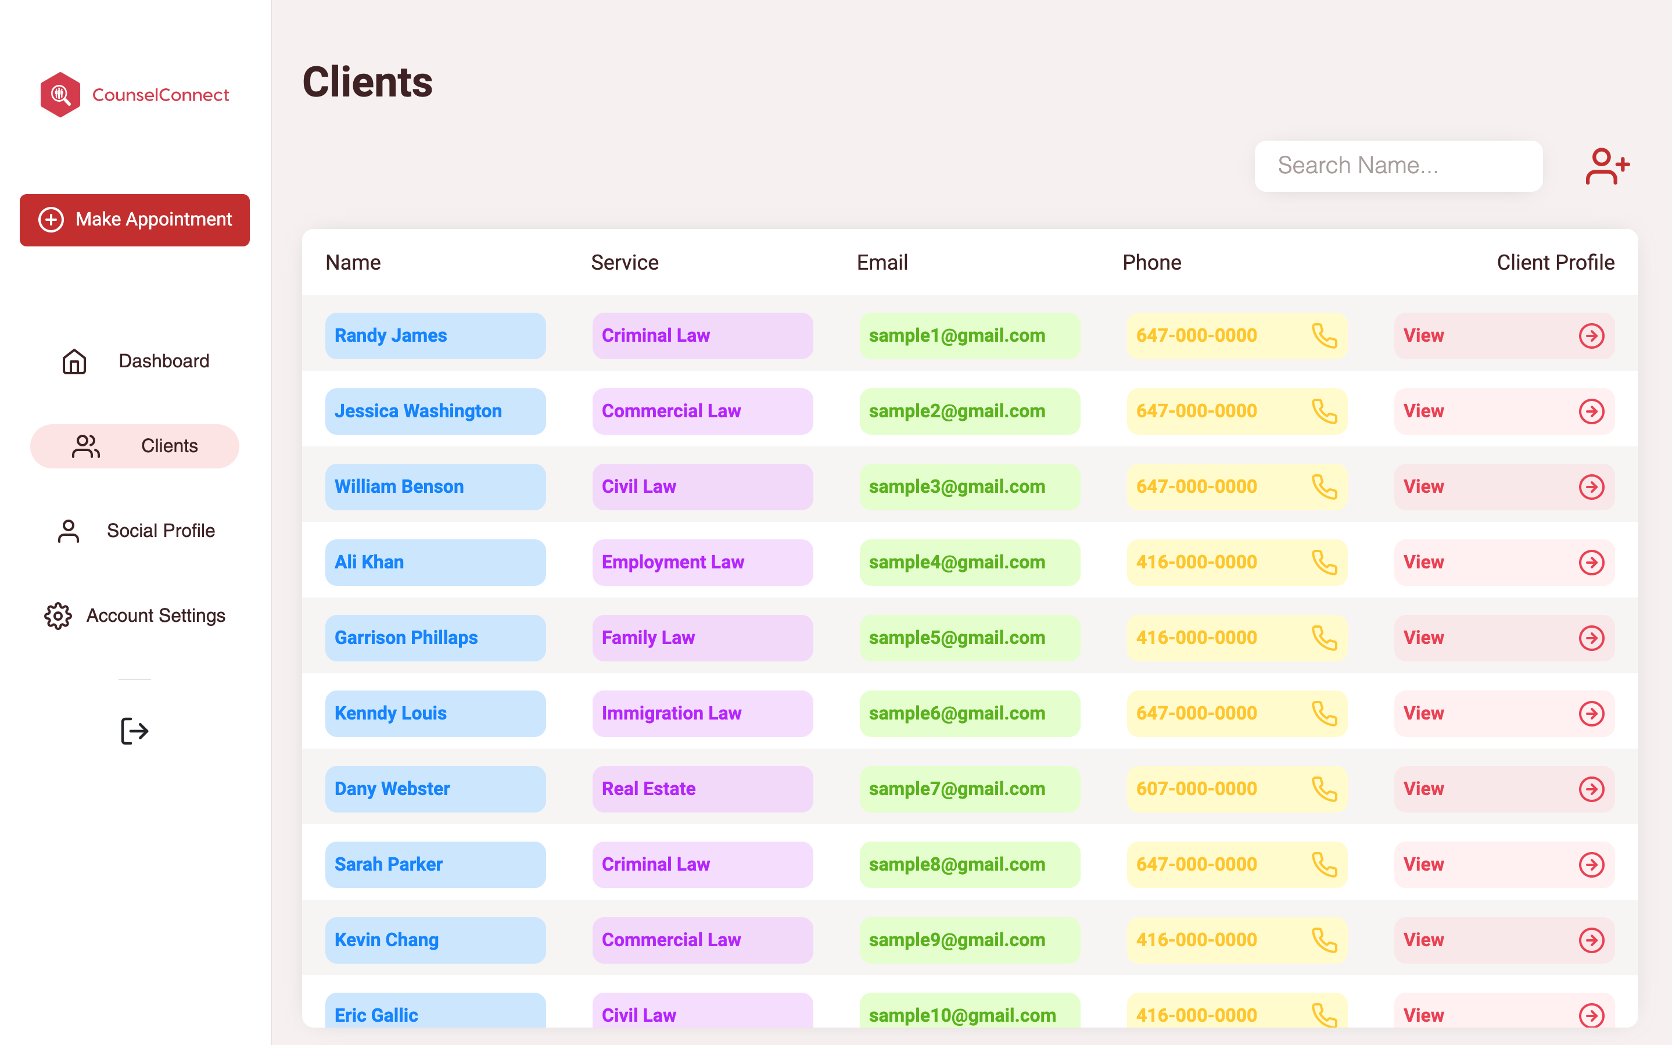Viewport: 1672px width, 1045px height.
Task: Click the Dashboard home icon
Action: click(x=74, y=361)
